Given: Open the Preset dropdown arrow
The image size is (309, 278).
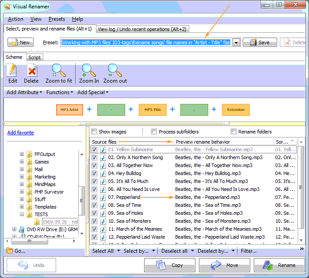Looking at the screenshot, I should click(x=237, y=42).
